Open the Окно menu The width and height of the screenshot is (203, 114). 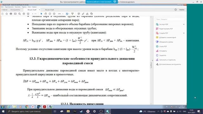(x=29, y=7)
